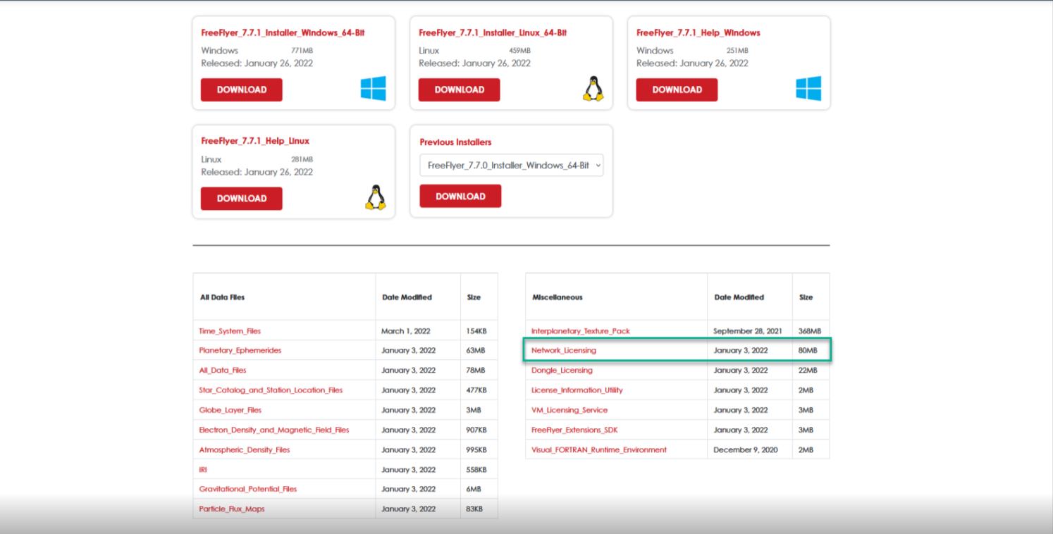Click the Windows logo in the Windows 64-Bit installer card

tap(373, 89)
